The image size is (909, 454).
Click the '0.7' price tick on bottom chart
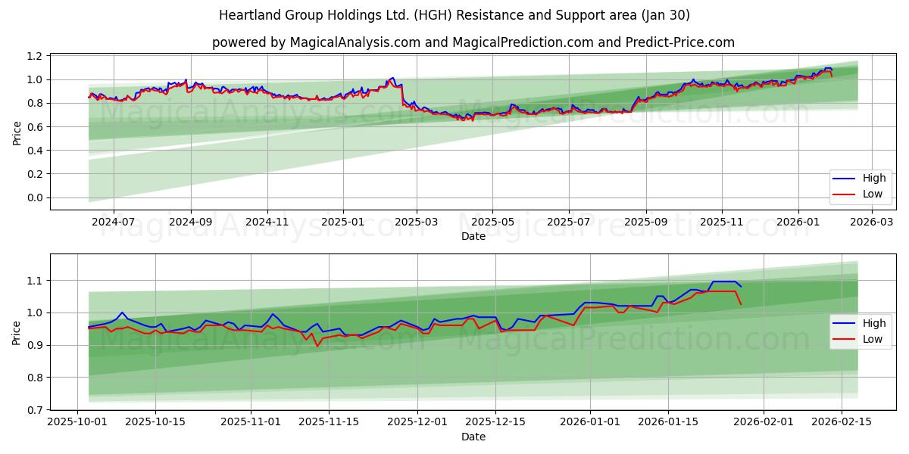36,410
